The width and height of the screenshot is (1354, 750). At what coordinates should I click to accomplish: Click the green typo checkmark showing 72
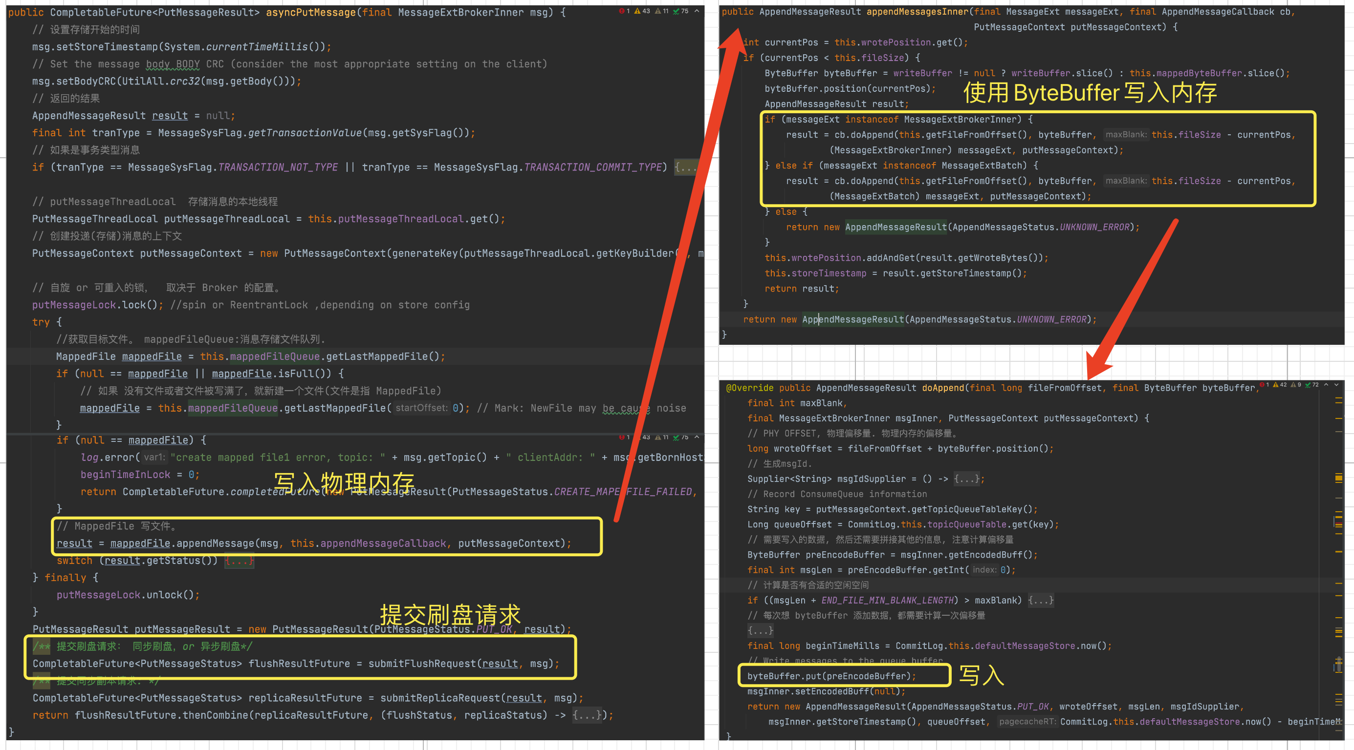click(1311, 385)
